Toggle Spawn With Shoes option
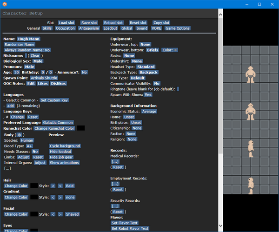Screen dimensions: 279x232 click(148, 95)
